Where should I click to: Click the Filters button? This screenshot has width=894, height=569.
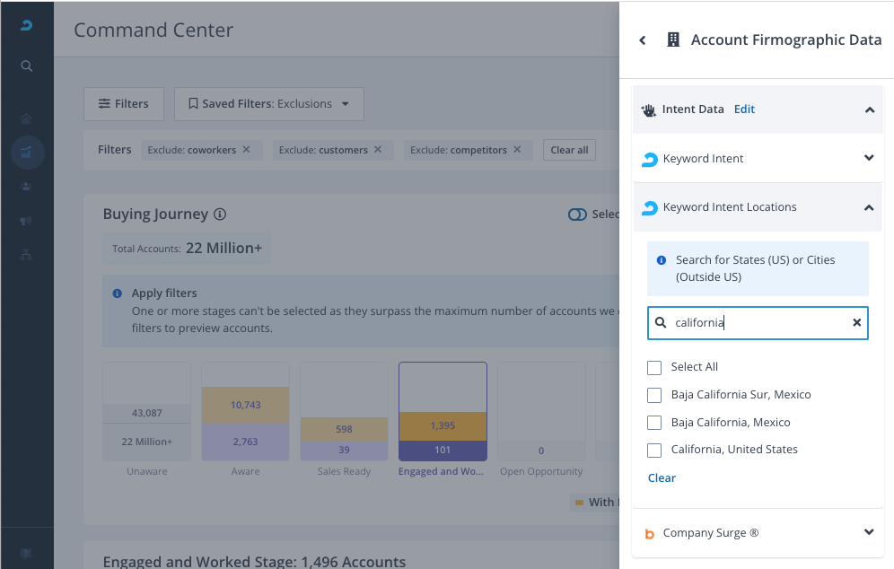click(124, 104)
